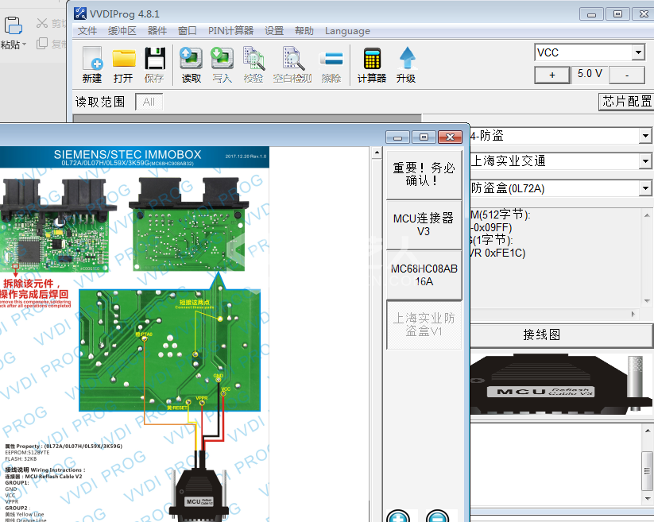
Task: Click the 5.0 V voltage field
Action: pos(590,74)
